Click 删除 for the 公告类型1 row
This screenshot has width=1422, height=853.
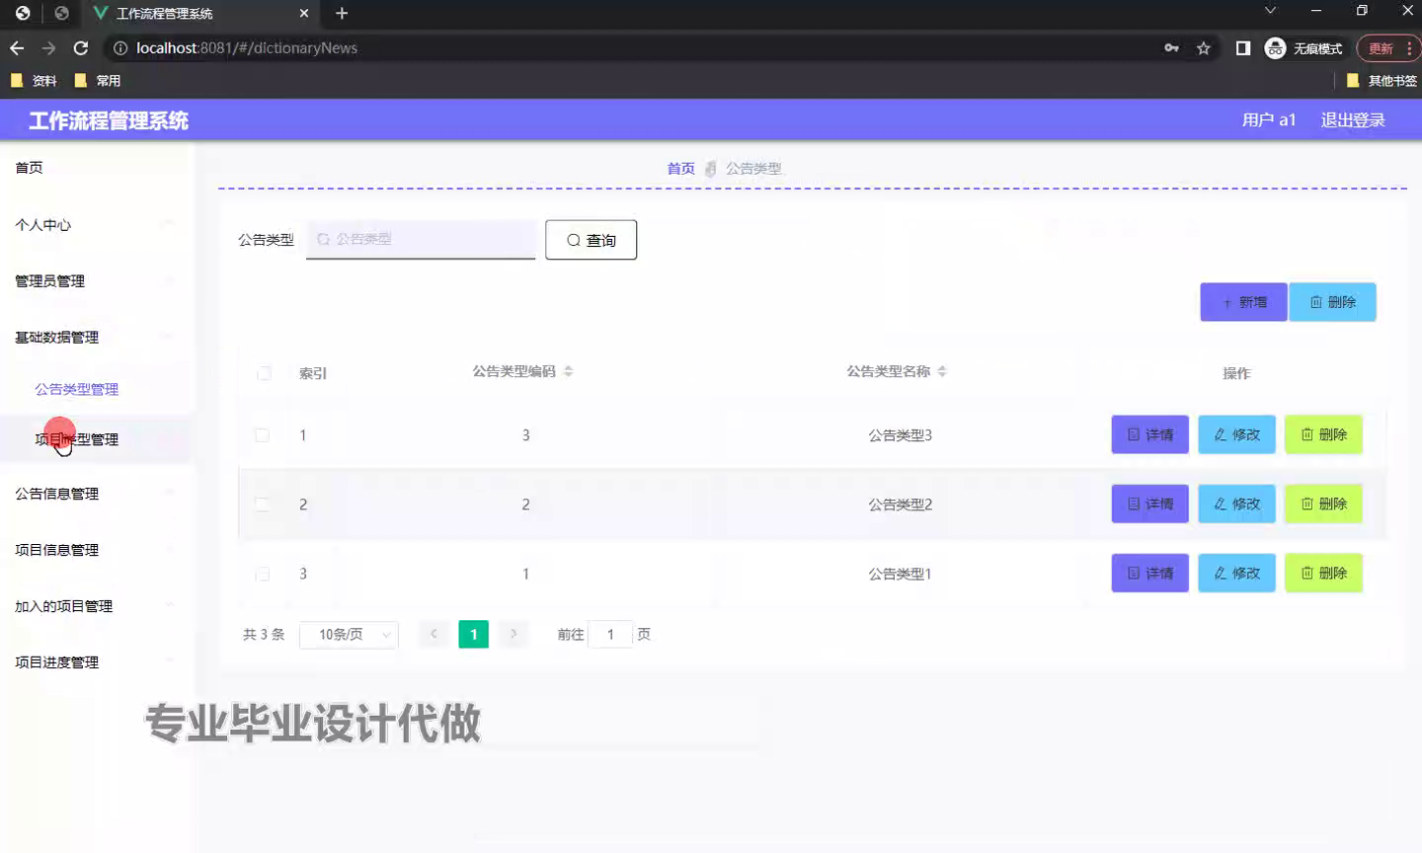click(x=1323, y=573)
